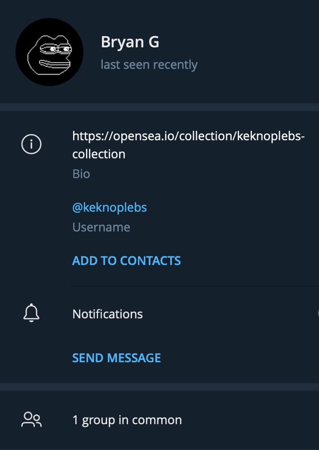Toggle the Notifications switch at row edge
Viewport: 319px width, 450px height.
(x=318, y=314)
